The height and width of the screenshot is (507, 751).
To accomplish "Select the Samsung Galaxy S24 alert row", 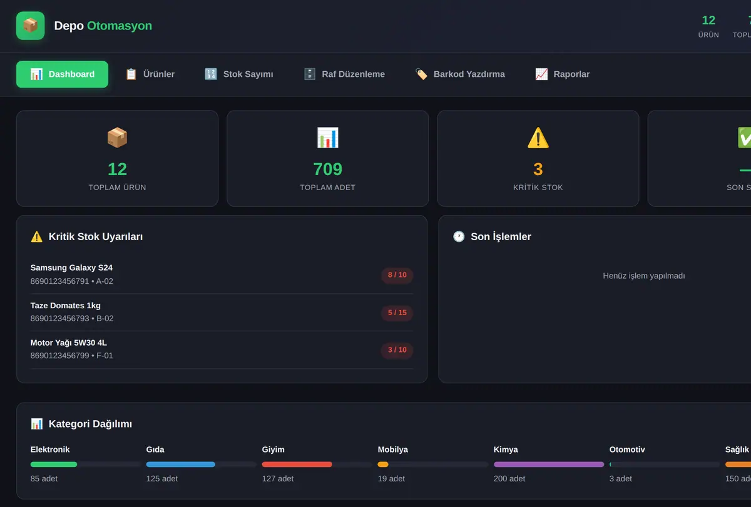I will point(222,275).
